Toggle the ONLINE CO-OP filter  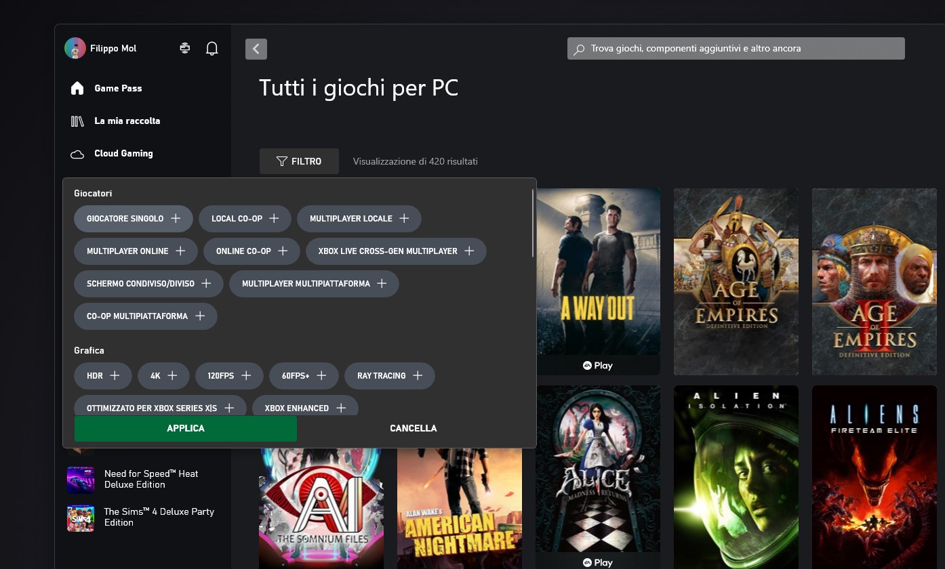(x=252, y=251)
